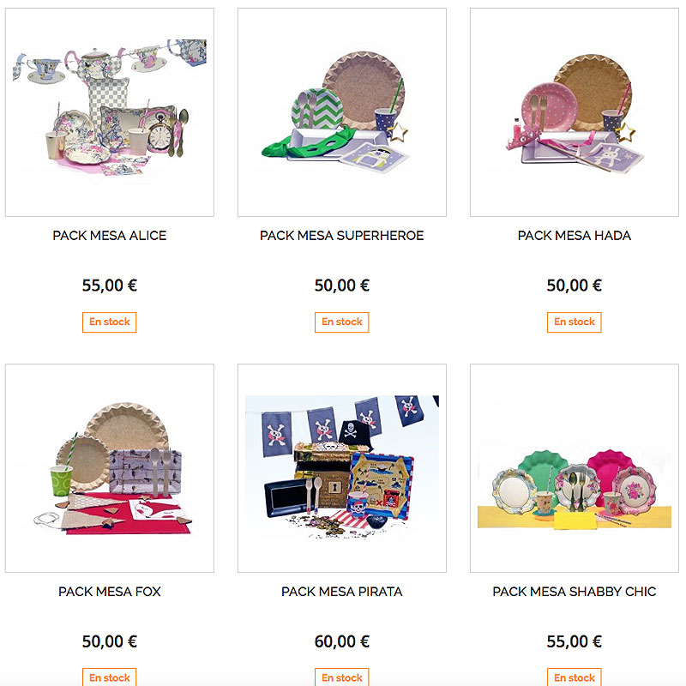Click the PACK MESA FOX title link
The image size is (686, 686).
(110, 592)
